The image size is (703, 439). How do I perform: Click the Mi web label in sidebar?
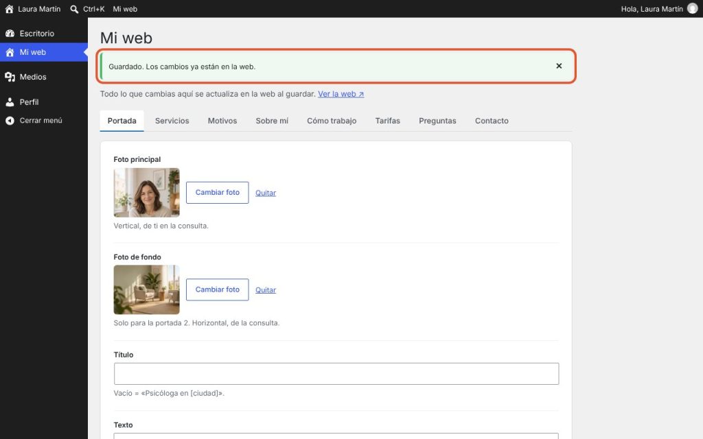[x=33, y=52]
